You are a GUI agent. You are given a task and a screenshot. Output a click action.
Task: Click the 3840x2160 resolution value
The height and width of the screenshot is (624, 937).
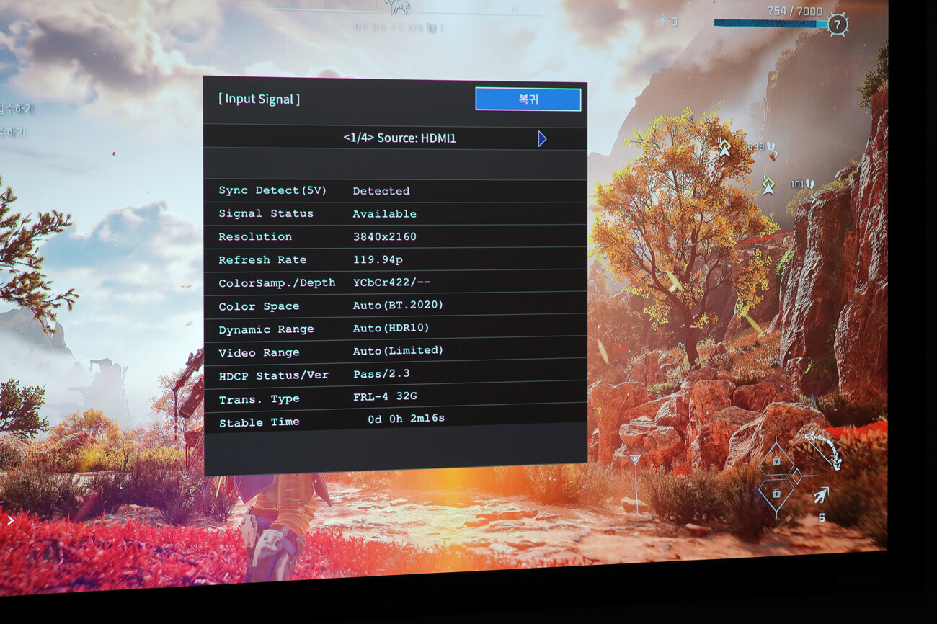[384, 236]
